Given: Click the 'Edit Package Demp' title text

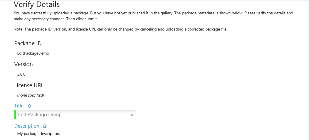Looking at the screenshot, I should pos(40,115).
